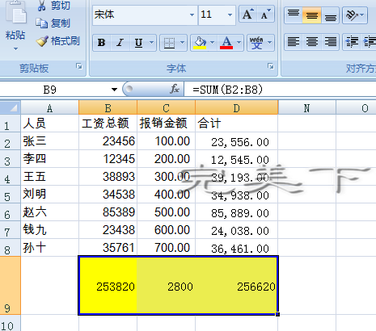Viewport: 376px width, 331px height.
Task: Apply center horizontal text alignment
Action: coord(312,42)
